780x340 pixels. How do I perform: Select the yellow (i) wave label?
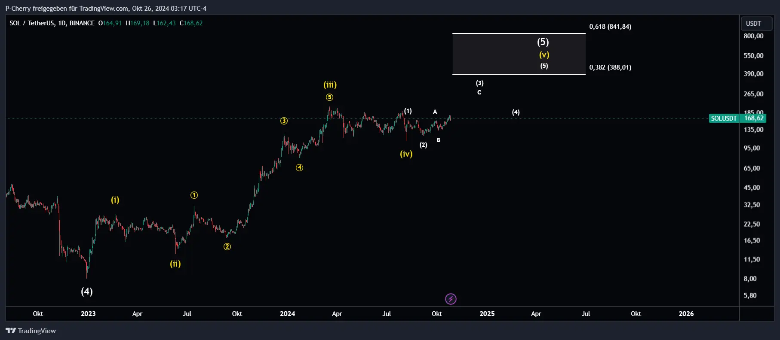tap(115, 200)
